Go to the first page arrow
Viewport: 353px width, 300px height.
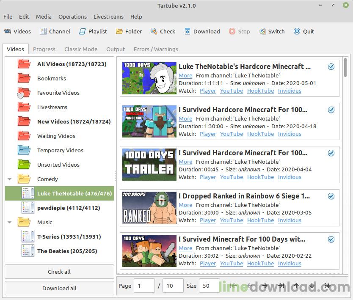tap(233, 286)
